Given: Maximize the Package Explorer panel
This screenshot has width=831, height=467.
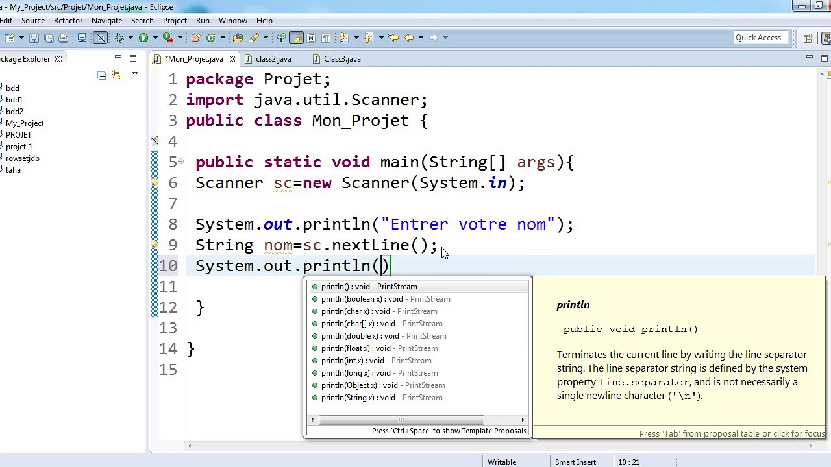Looking at the screenshot, I should tap(133, 58).
